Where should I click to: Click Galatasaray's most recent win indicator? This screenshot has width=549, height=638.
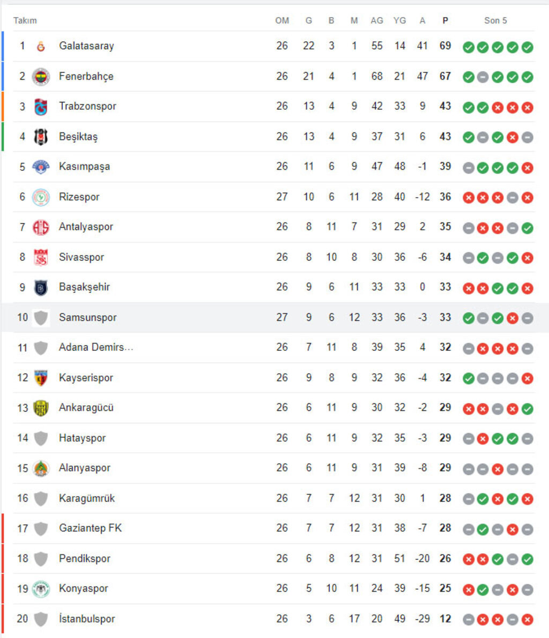(528, 47)
